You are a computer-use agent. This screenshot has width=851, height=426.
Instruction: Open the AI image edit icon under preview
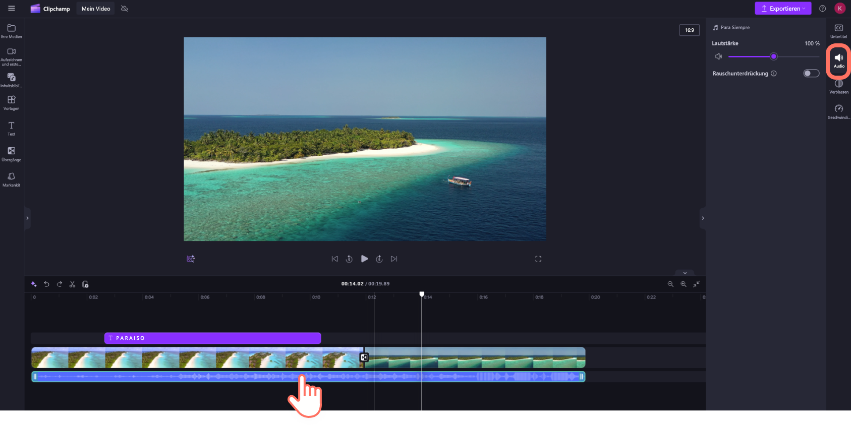click(x=191, y=259)
